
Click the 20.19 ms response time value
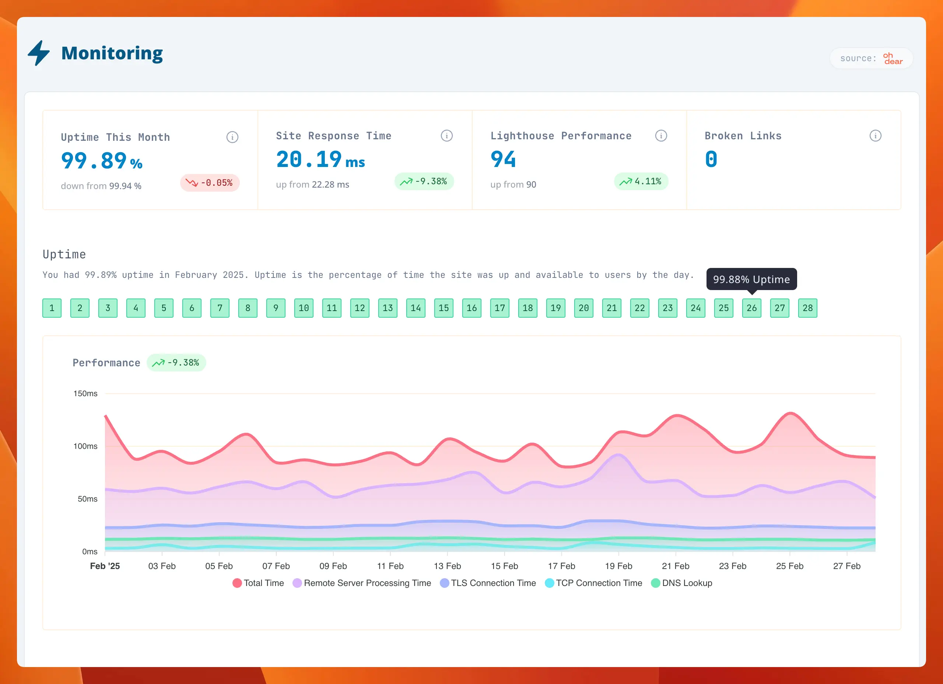tap(320, 159)
